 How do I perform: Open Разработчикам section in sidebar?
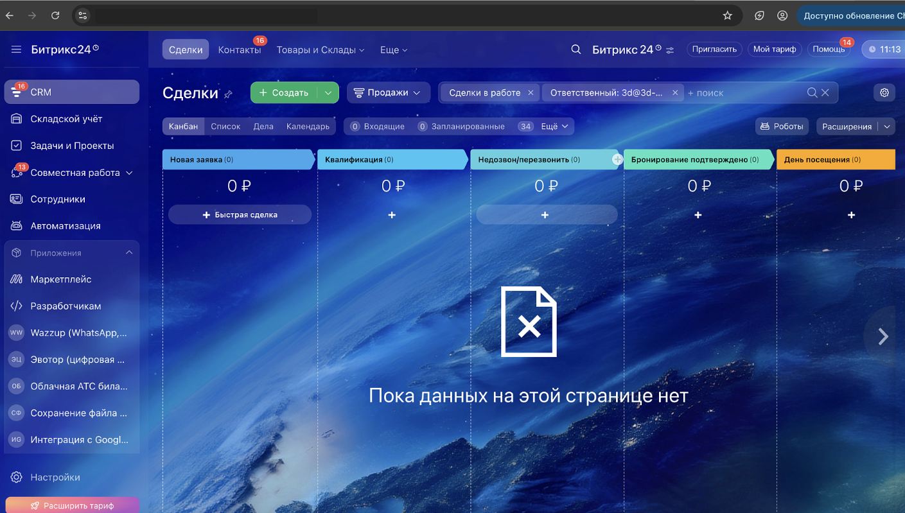[x=66, y=306]
